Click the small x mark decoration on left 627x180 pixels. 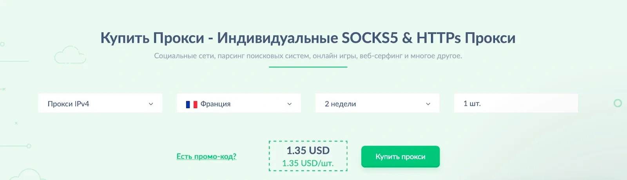(16, 123)
